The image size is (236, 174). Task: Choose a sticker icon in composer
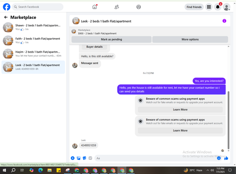point(84,158)
